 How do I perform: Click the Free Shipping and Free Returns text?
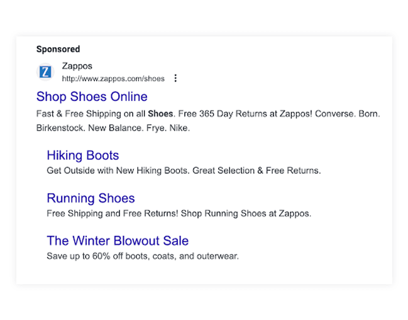click(179, 213)
